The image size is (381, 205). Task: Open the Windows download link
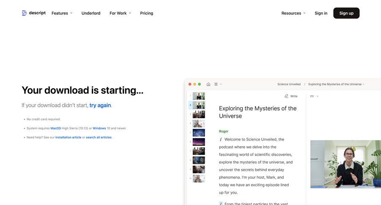(99, 128)
